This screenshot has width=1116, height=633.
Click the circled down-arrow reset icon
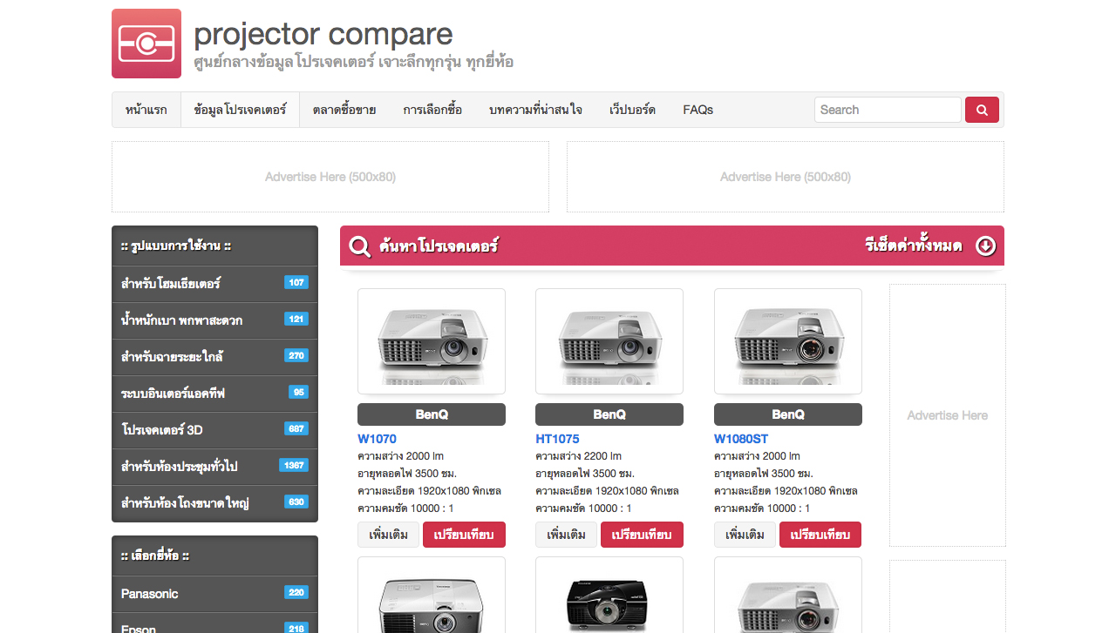985,246
